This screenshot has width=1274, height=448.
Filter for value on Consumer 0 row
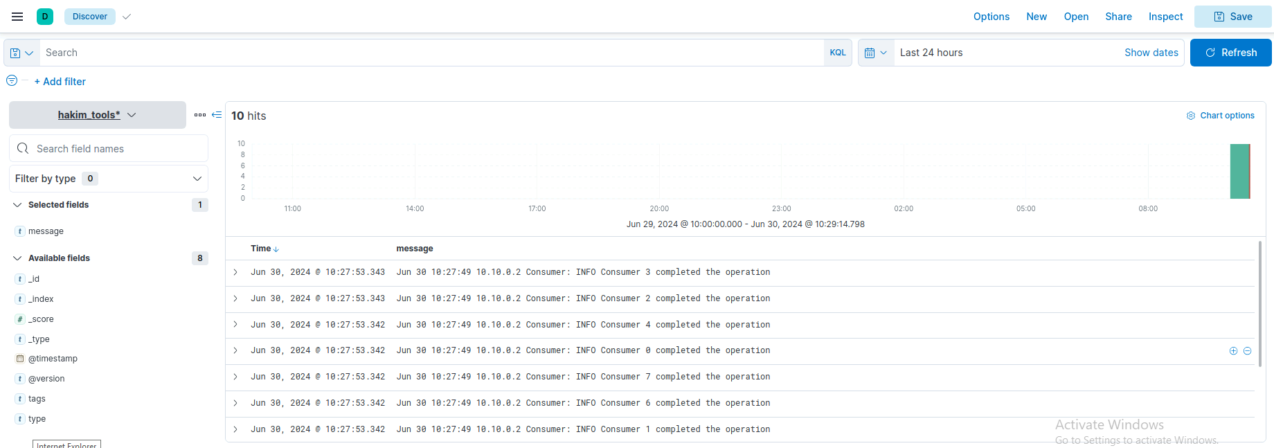[1233, 351]
